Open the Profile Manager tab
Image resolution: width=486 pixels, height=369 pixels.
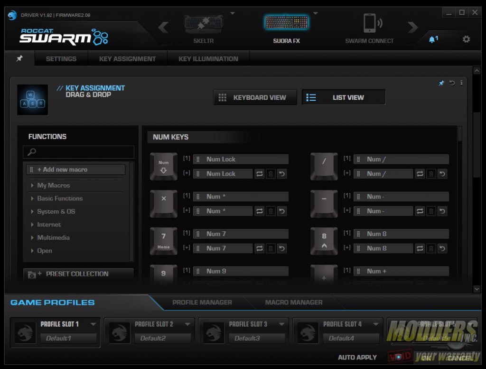pos(202,303)
